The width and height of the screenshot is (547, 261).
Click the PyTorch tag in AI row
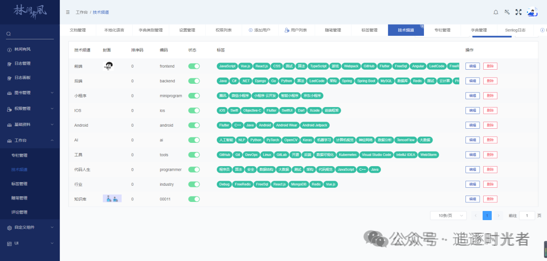(272, 140)
